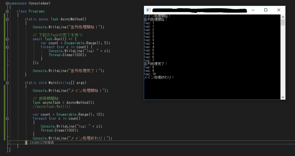
Task: Collapse the AsyncMethod method definition
Action: [7, 19]
